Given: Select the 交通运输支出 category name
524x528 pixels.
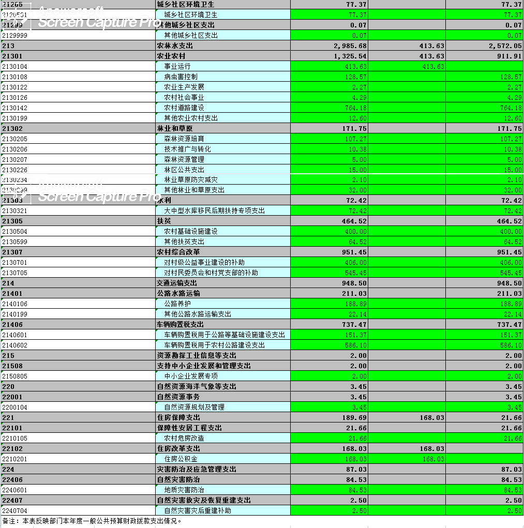Looking at the screenshot, I should pyautogui.click(x=223, y=283).
